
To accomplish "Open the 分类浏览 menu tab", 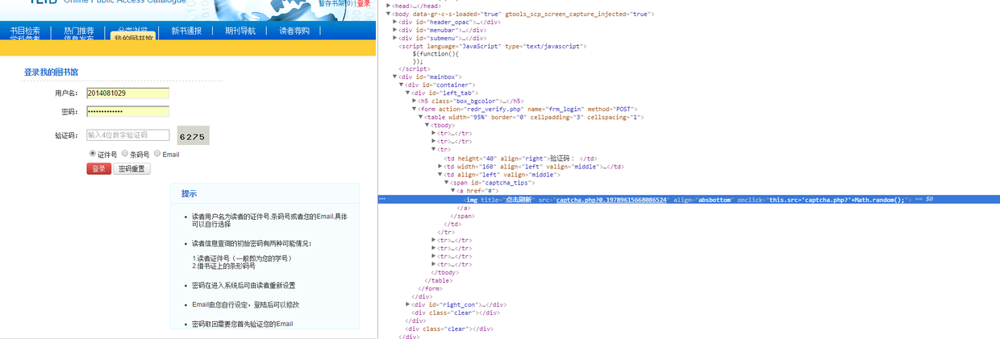I will click(132, 30).
